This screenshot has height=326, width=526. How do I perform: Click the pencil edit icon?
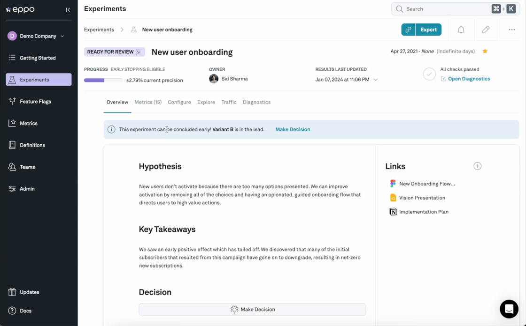coord(486,30)
